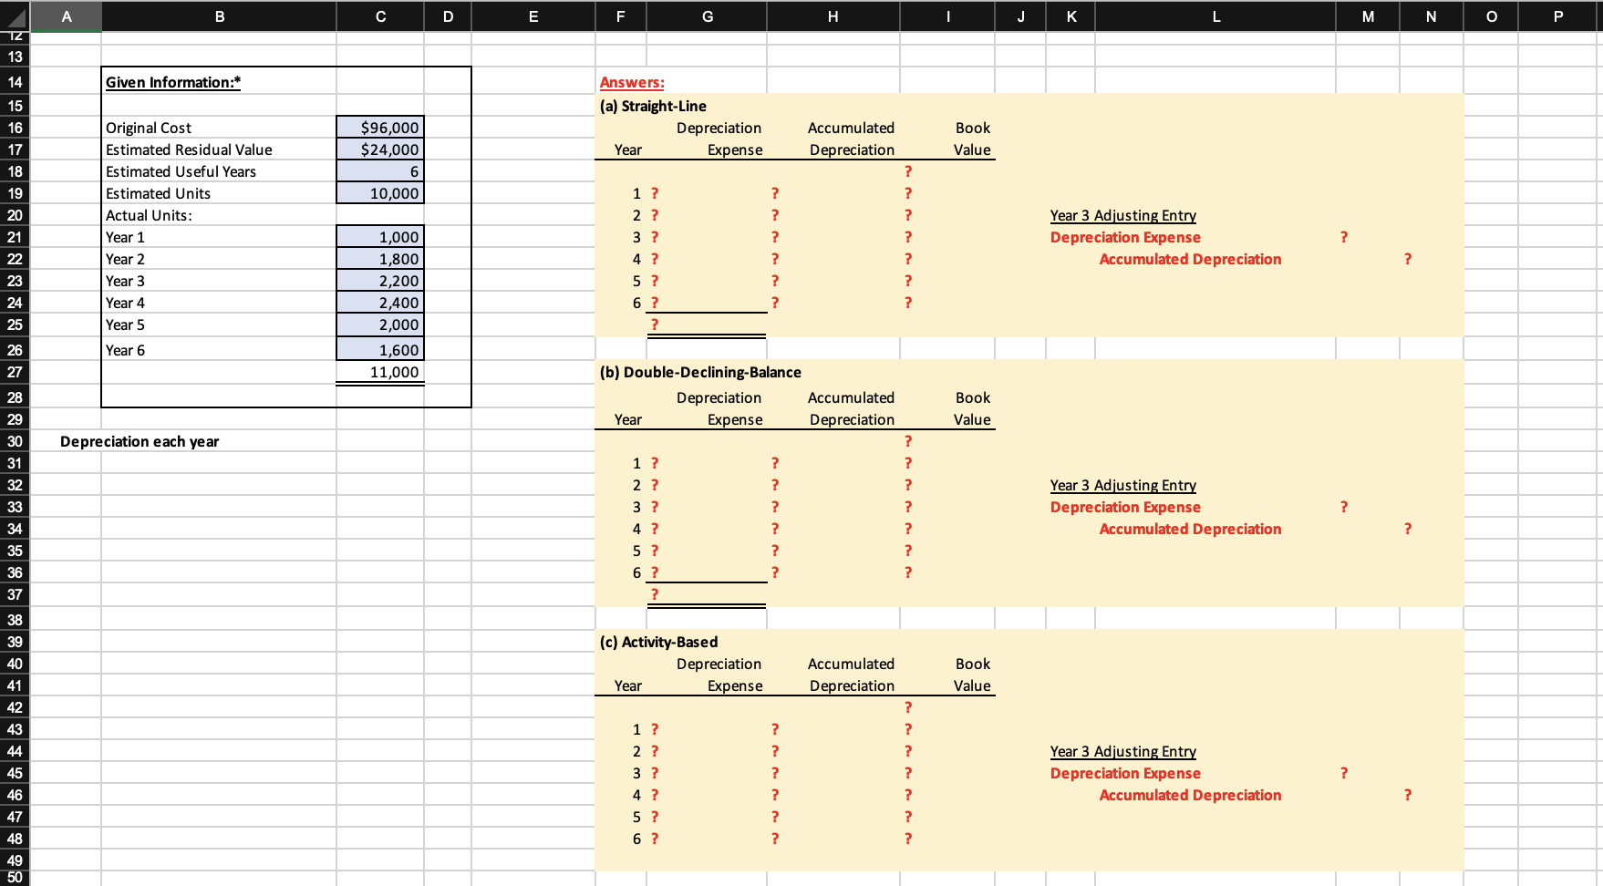
Task: Select the row 27 header
Action: click(x=15, y=372)
